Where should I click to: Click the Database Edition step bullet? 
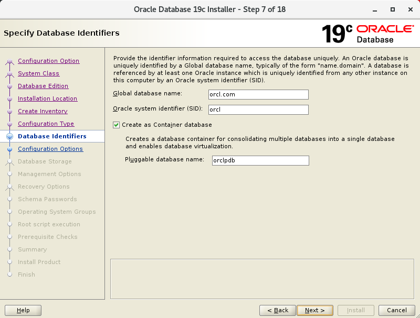coord(10,86)
